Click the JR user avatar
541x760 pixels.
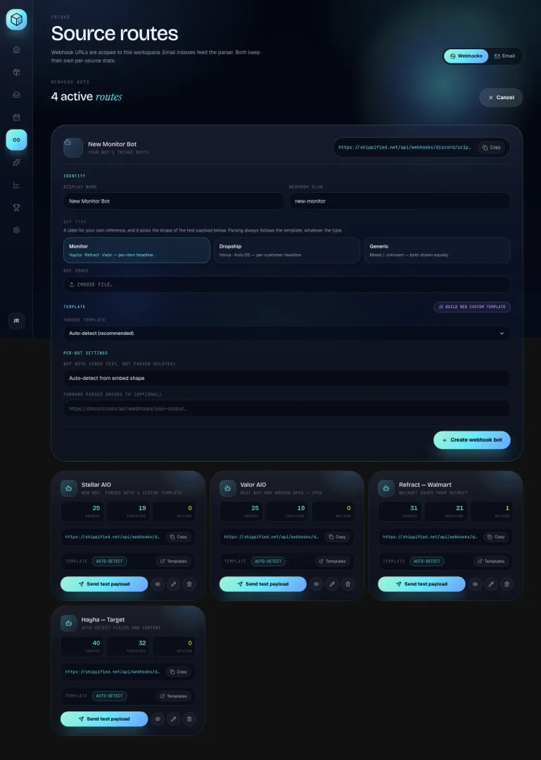click(16, 321)
